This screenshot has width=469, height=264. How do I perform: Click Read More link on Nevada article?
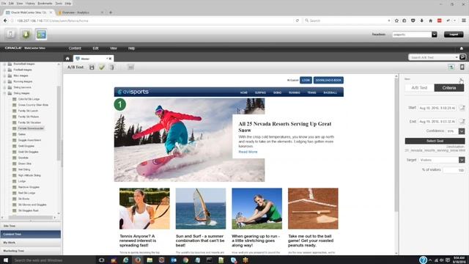248,152
